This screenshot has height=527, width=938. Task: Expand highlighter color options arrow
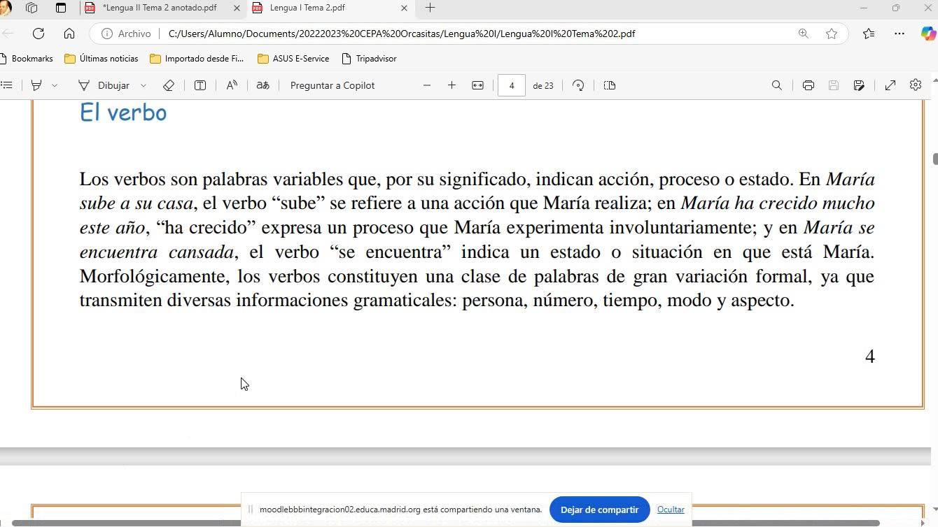pyautogui.click(x=54, y=85)
